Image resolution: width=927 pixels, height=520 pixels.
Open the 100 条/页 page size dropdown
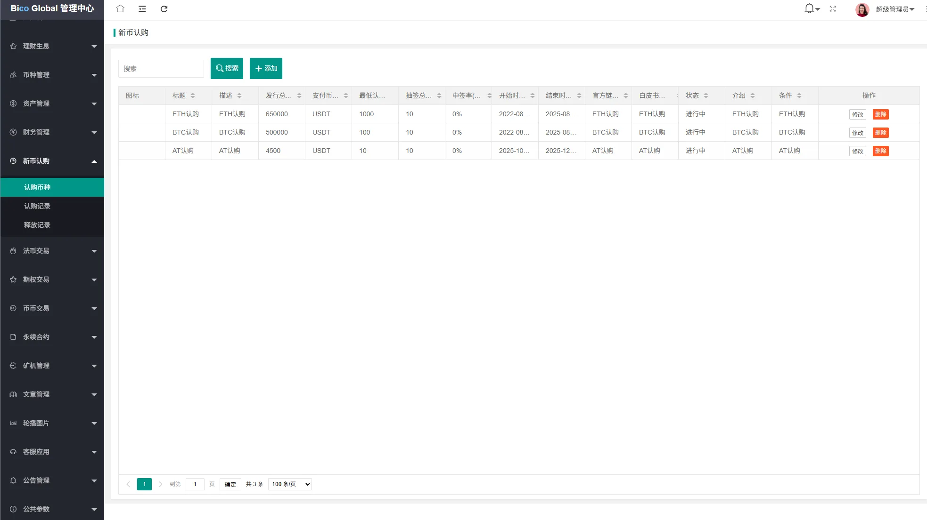point(290,484)
